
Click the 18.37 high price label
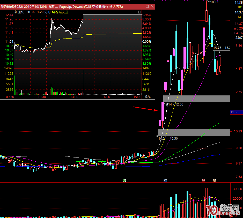click(x=214, y=2)
